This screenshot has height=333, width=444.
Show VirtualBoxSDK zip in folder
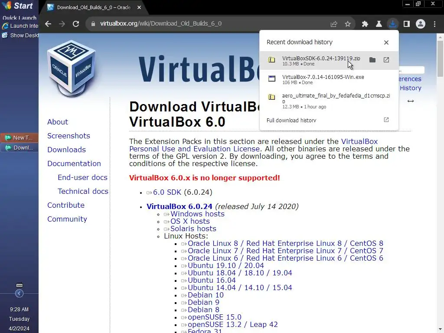pos(372,60)
